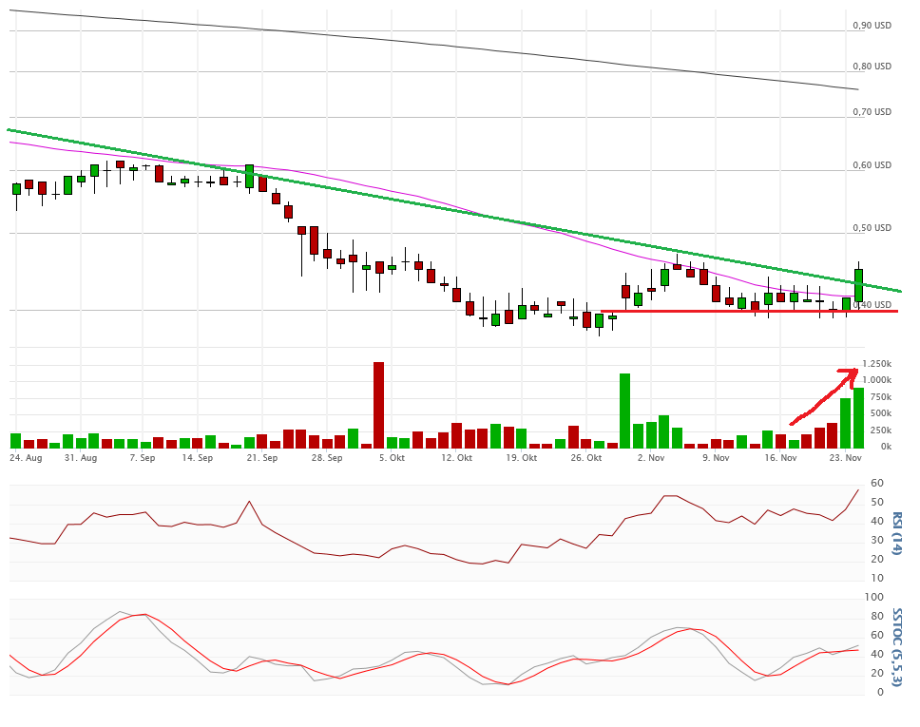
Task: Click the 12. Okt date label
Action: pos(457,458)
